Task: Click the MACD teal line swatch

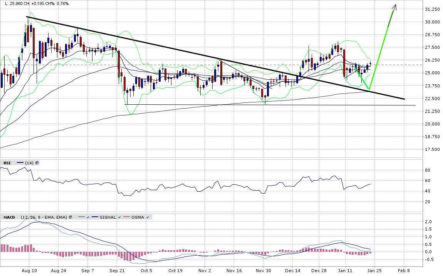Action: pos(81,217)
